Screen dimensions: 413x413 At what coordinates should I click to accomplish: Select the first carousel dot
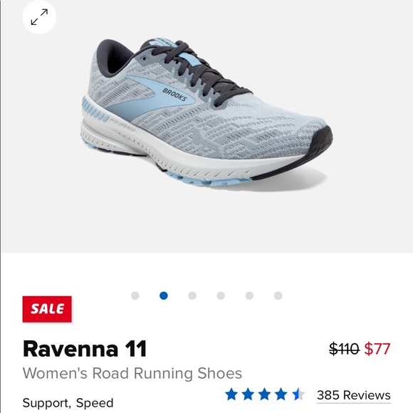135,296
